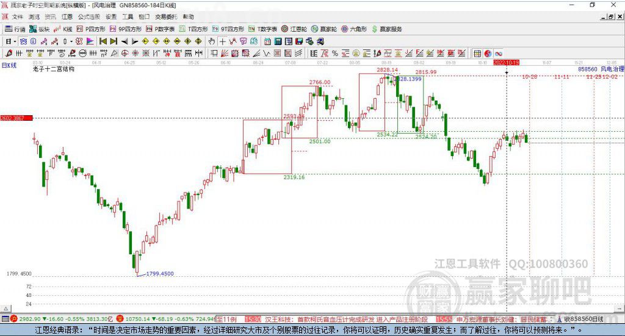Open the 江恩 menu
This screenshot has height=336, width=625.
pos(67,16)
